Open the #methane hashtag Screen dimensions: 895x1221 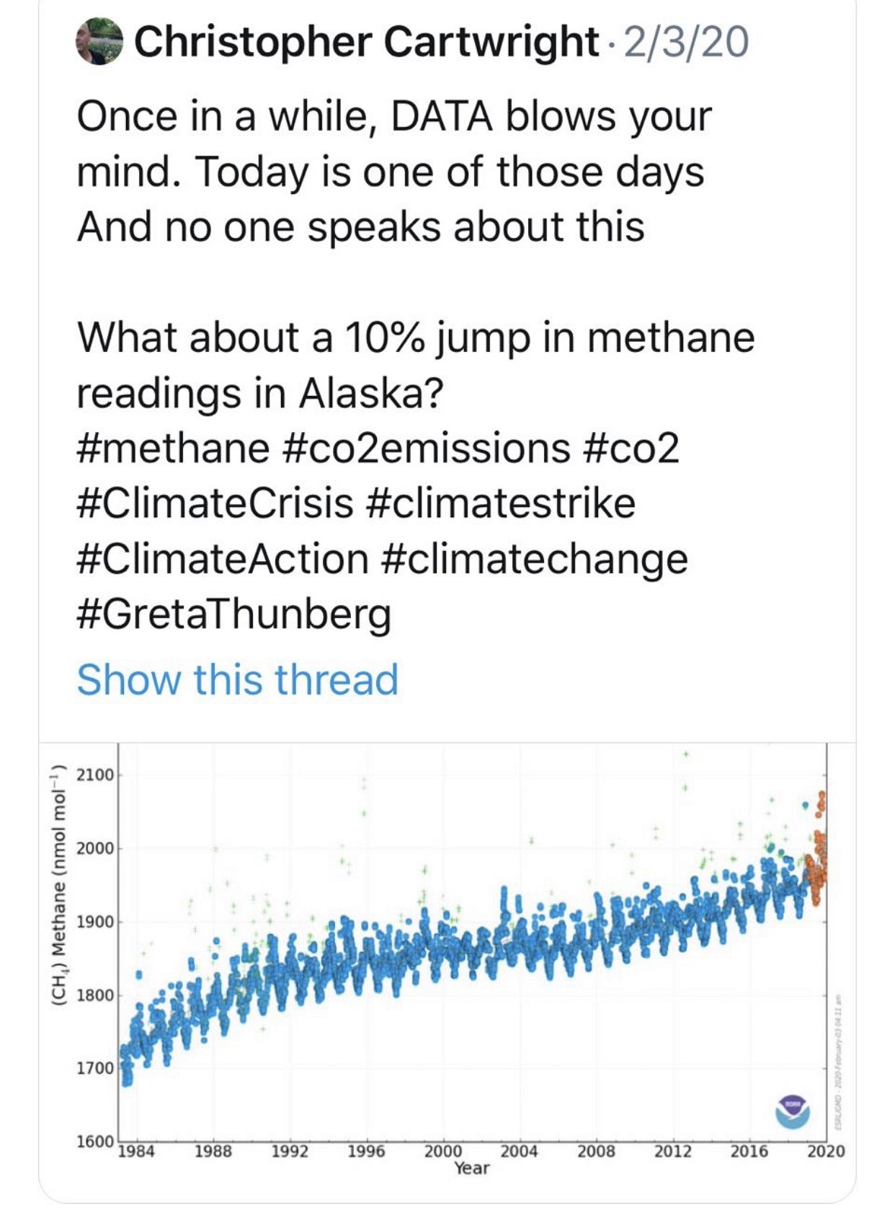[x=173, y=448]
